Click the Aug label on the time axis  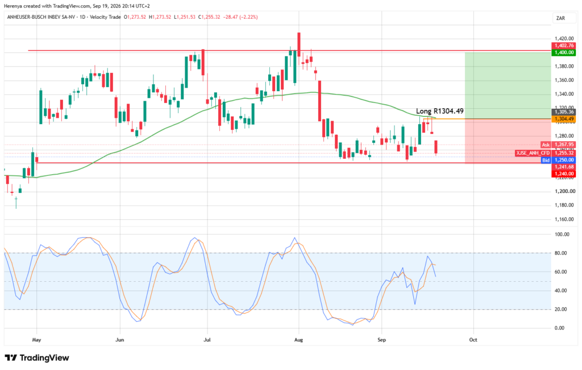(298, 340)
